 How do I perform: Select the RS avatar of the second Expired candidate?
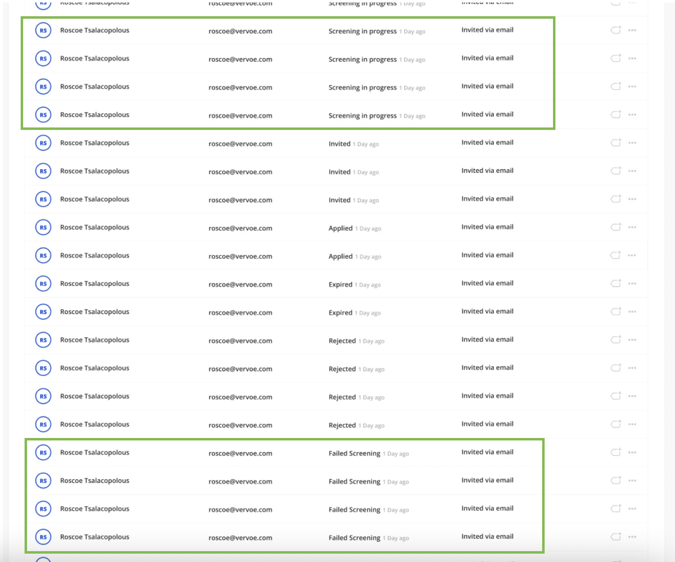coord(43,312)
